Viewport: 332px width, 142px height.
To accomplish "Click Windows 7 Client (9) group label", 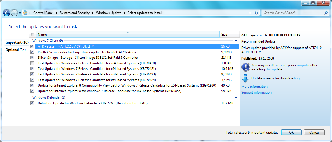I will click(x=48, y=40).
